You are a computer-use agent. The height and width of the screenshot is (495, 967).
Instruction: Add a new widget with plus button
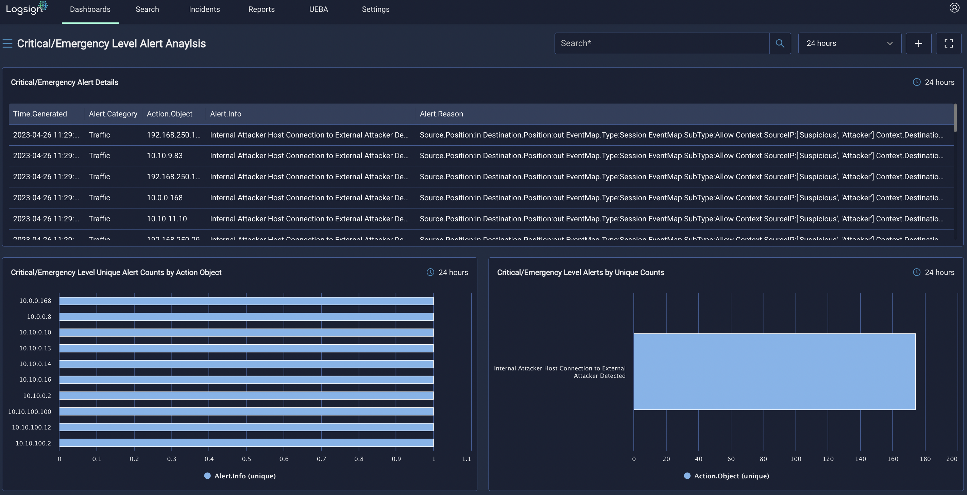point(918,43)
